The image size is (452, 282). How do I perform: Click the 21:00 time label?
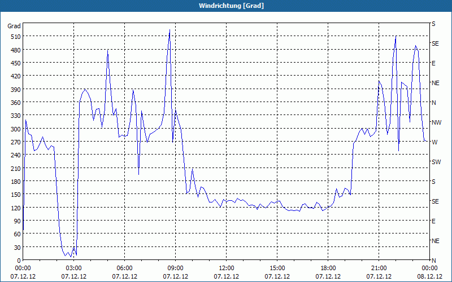(379, 268)
